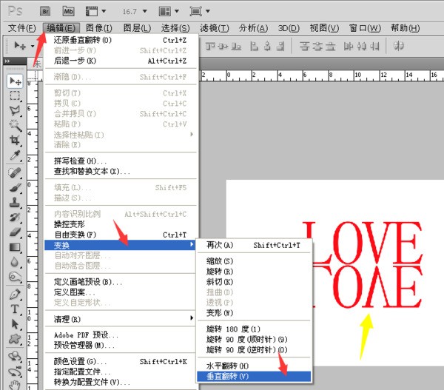Open the 帮助(H) menu

[406, 28]
